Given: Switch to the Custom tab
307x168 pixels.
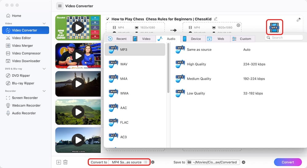Looking at the screenshot, I should 243,39.
